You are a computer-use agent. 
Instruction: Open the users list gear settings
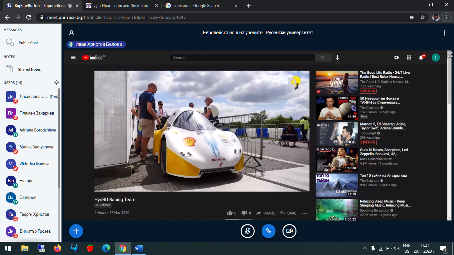[57, 83]
